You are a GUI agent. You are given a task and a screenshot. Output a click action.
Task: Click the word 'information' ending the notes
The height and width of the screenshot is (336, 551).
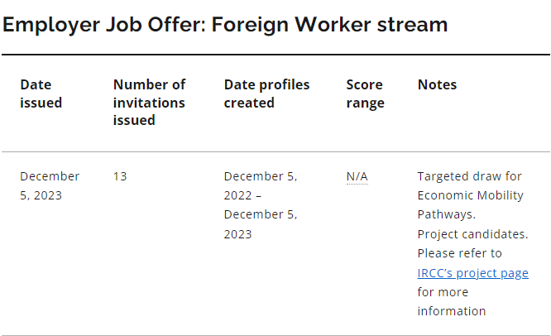[451, 311]
